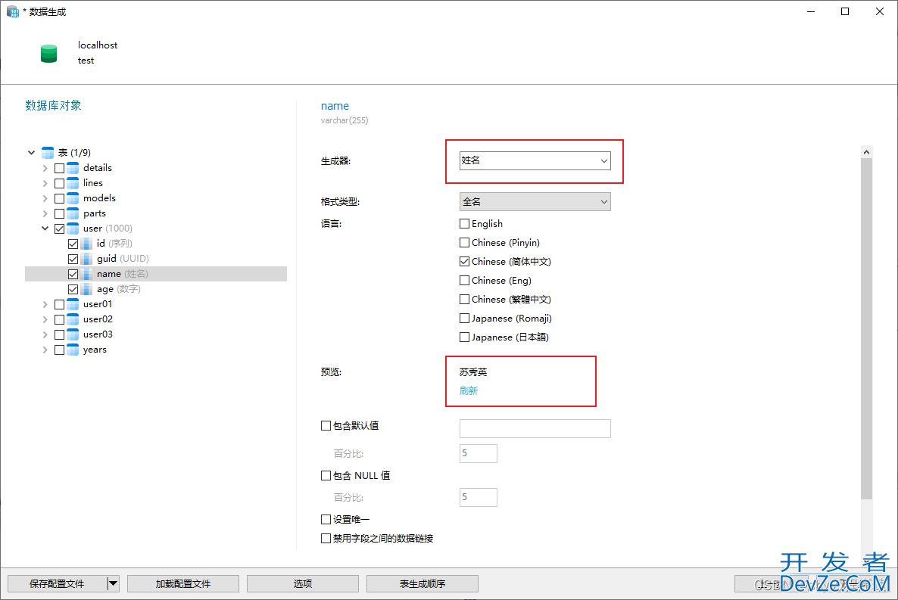Tick the 包含 NULL 值 checkbox
898x600 pixels.
326,475
